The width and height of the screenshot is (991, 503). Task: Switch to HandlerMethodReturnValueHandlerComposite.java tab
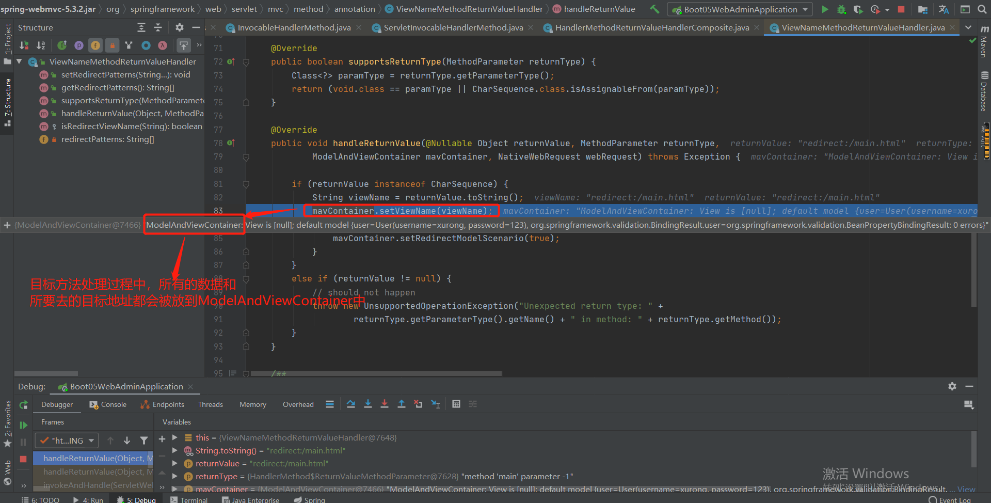point(652,27)
